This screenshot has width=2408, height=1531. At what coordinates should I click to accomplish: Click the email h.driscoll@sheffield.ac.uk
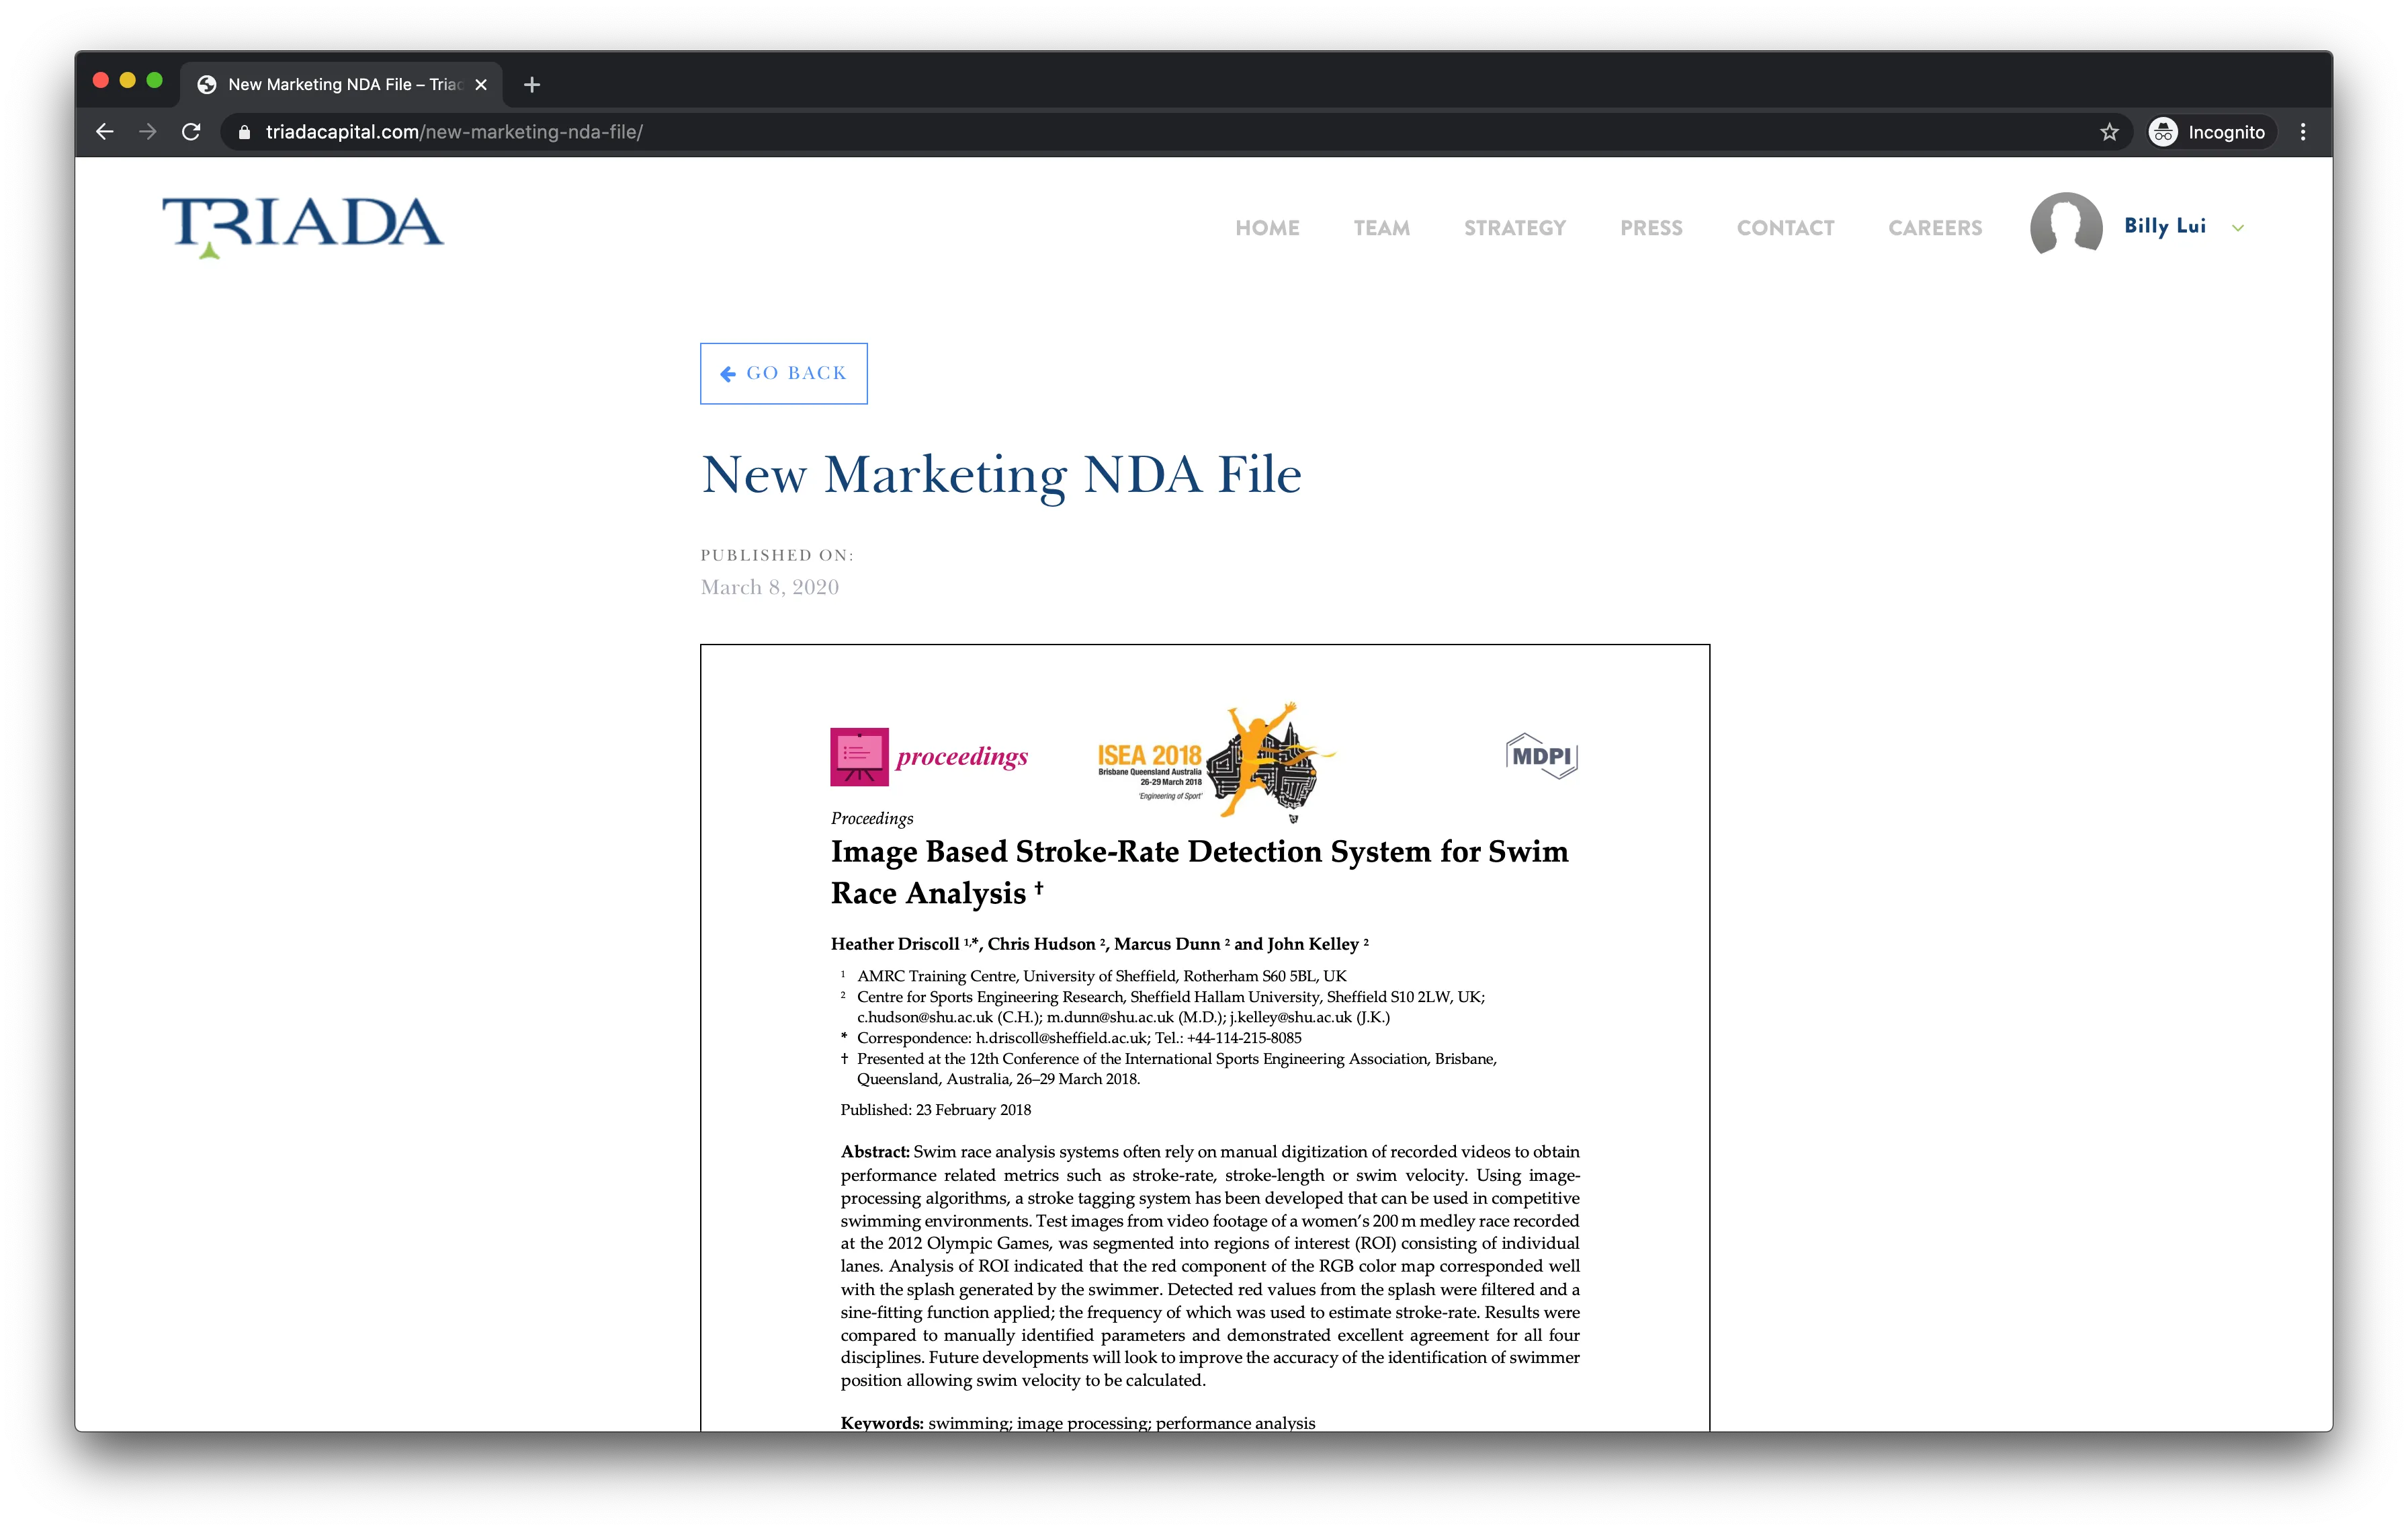pyautogui.click(x=1062, y=1039)
